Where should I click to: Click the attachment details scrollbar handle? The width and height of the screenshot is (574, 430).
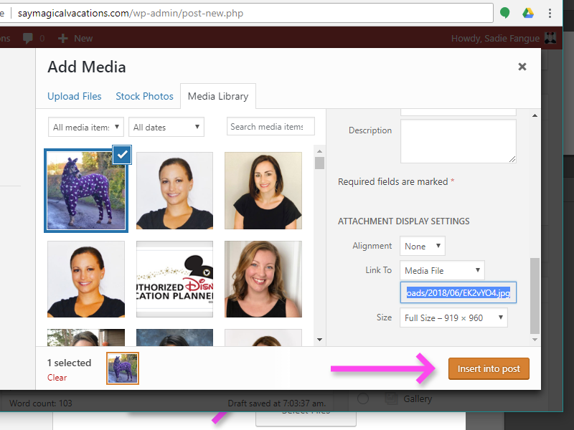click(x=535, y=296)
